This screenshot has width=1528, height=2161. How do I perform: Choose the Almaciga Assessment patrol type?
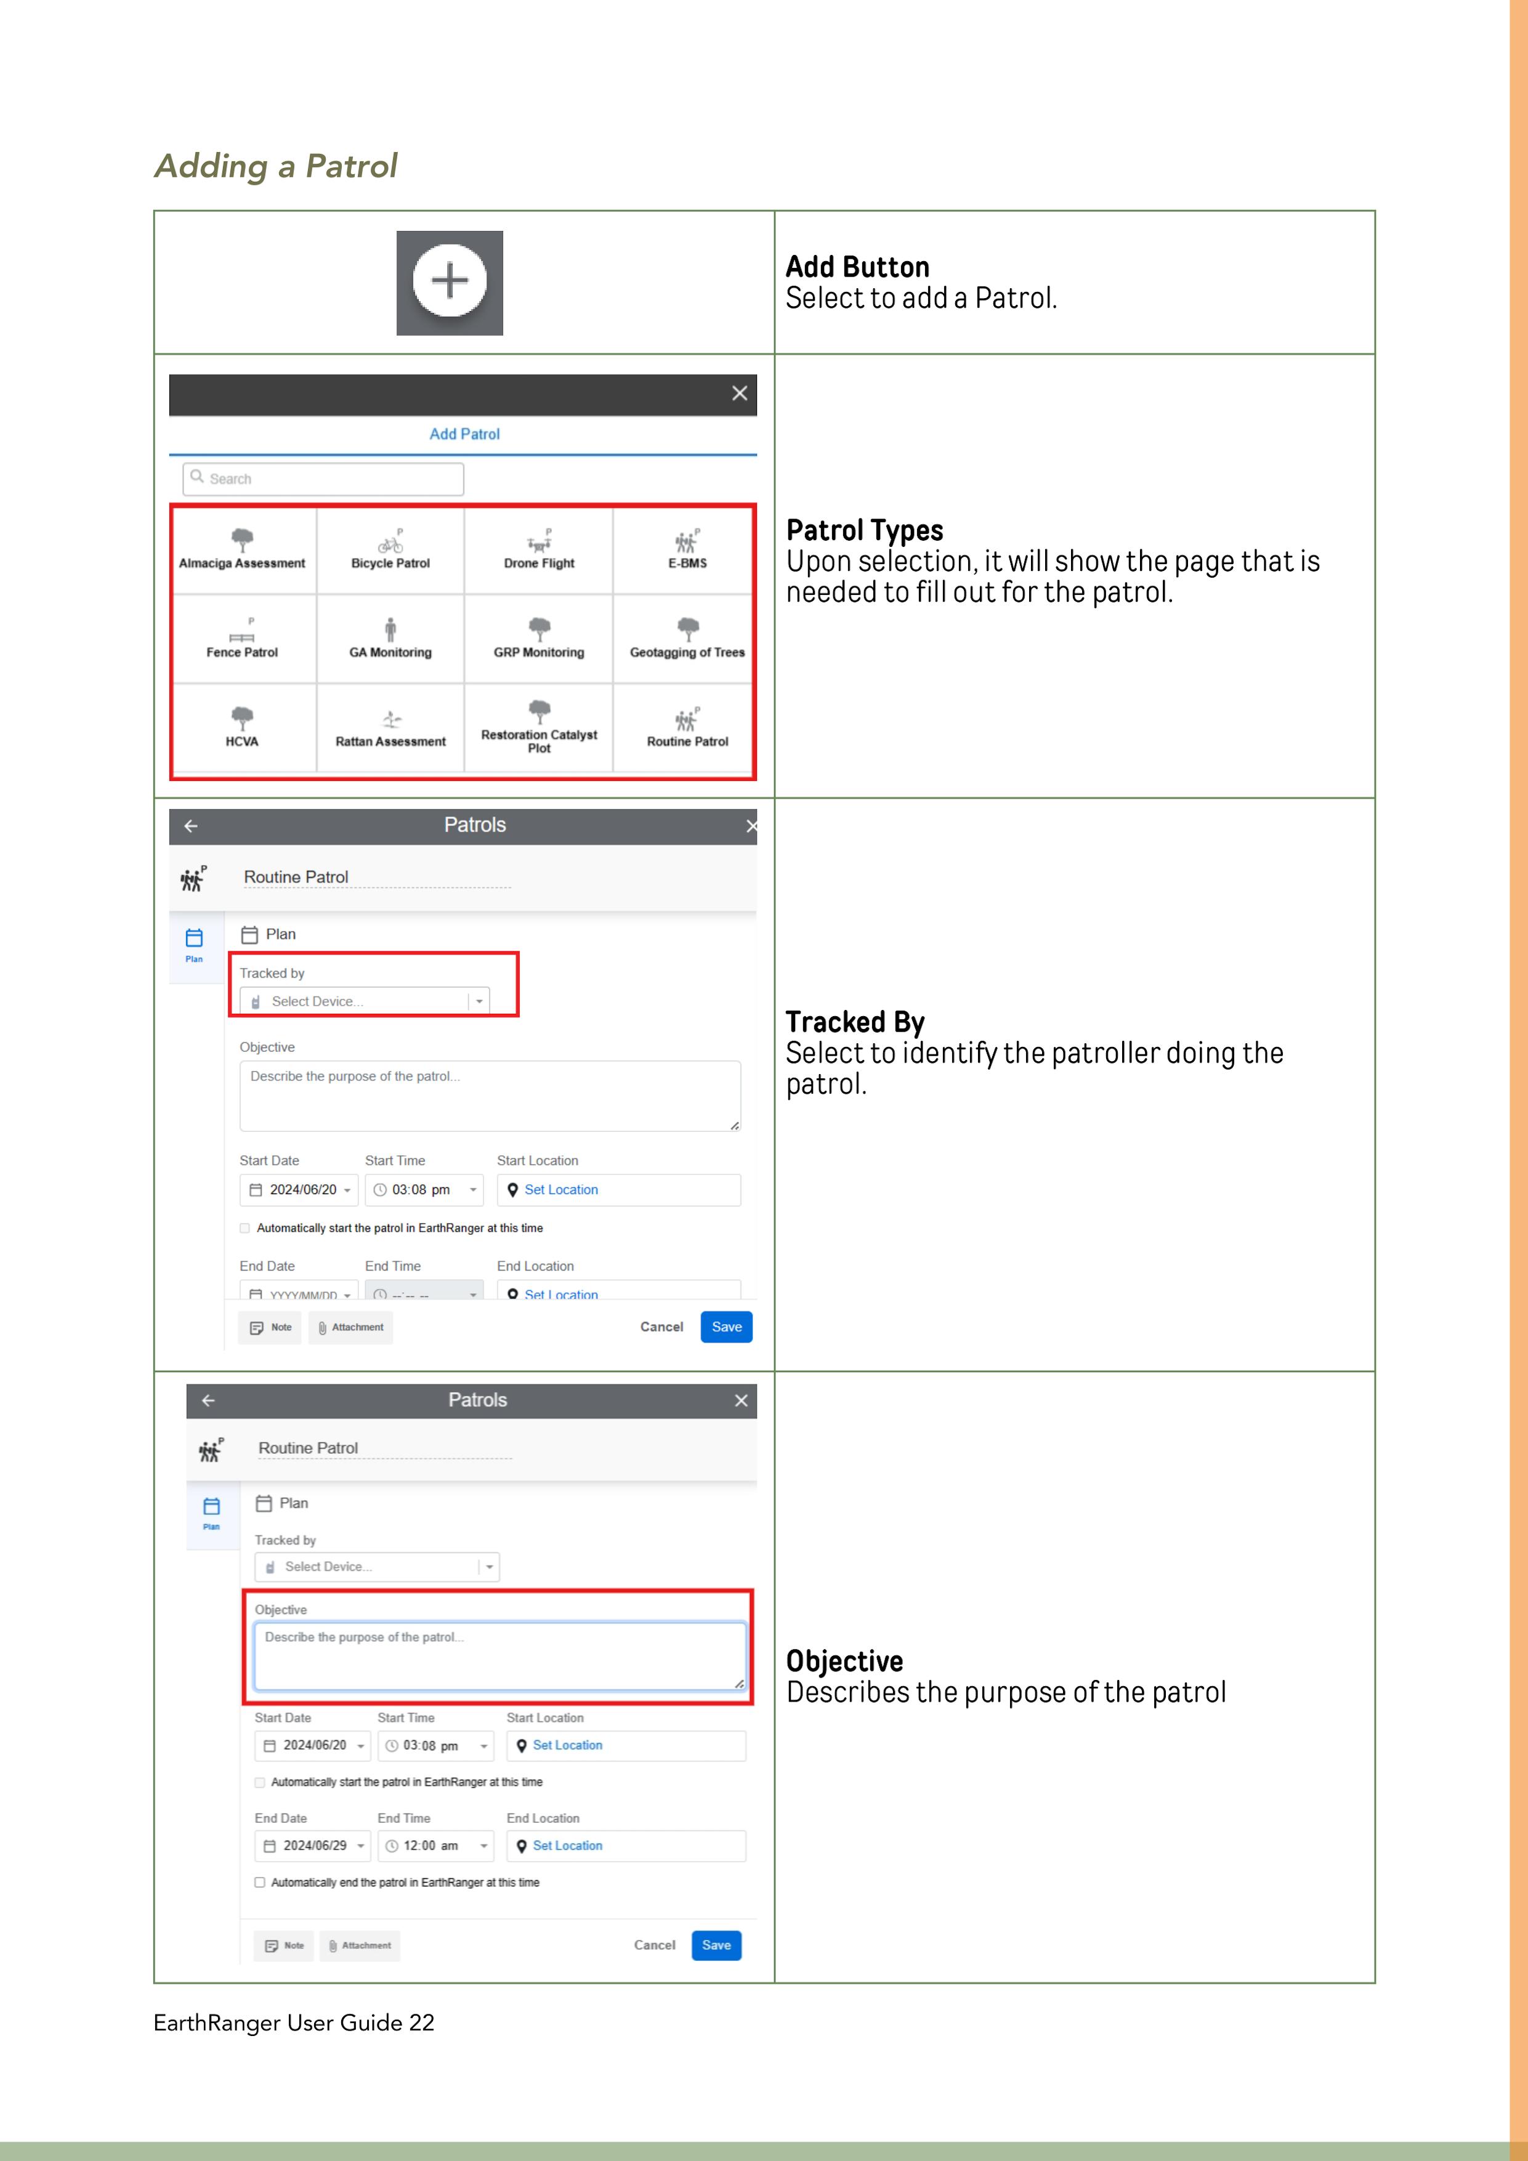242,550
